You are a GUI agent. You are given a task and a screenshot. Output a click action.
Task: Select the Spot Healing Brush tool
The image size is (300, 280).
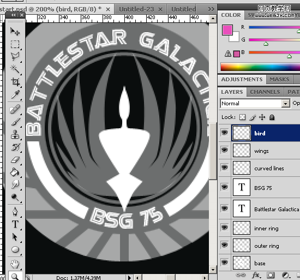click(15, 110)
